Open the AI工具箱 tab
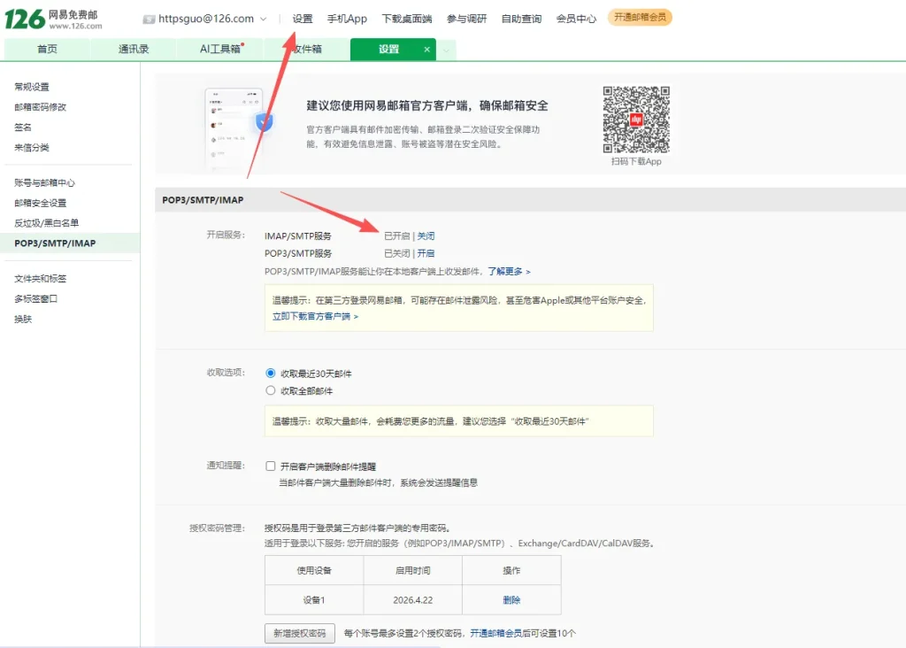This screenshot has width=906, height=648. (x=220, y=50)
